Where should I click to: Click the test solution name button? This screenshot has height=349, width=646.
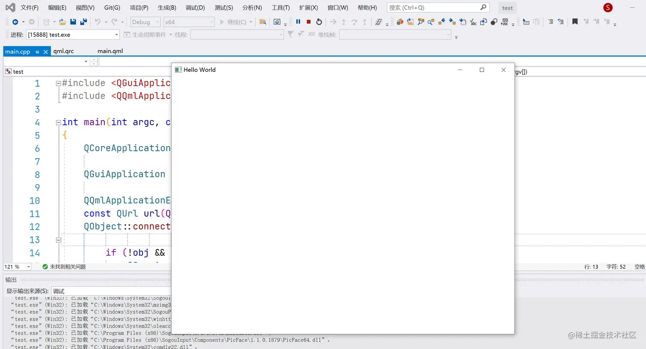(x=508, y=8)
